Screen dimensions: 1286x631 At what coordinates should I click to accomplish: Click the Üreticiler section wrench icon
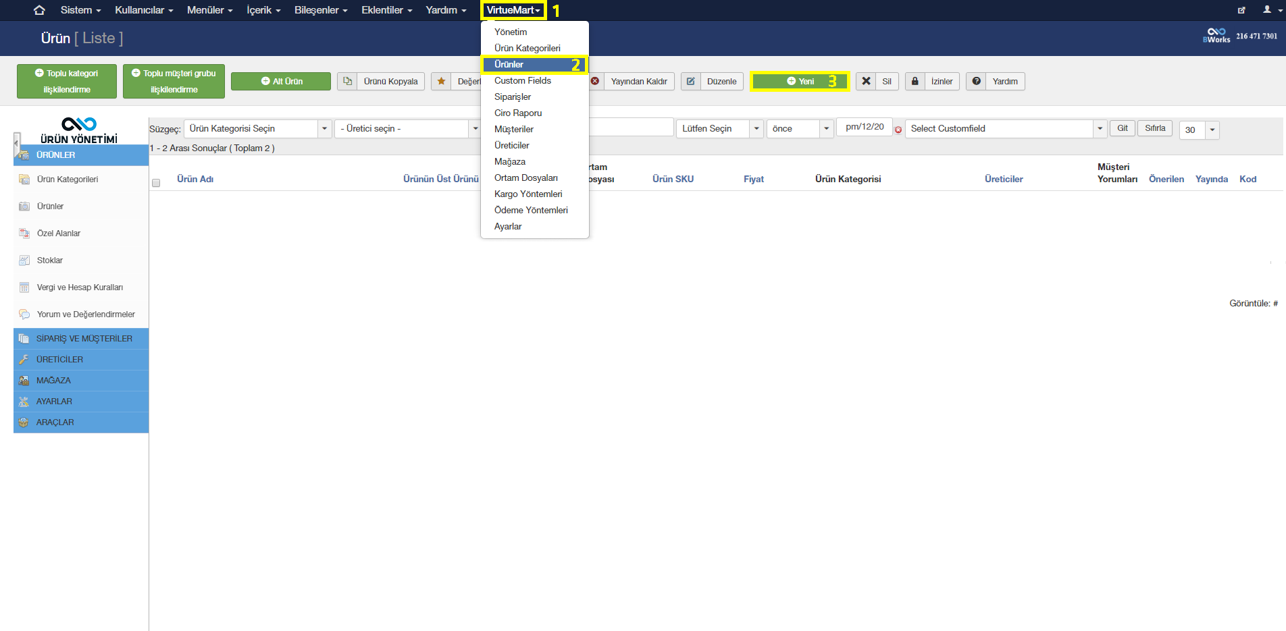coord(24,359)
